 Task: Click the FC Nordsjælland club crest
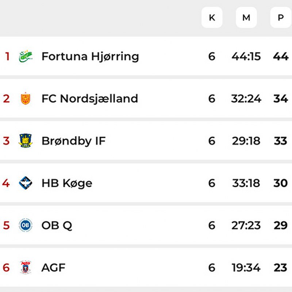[x=26, y=99]
